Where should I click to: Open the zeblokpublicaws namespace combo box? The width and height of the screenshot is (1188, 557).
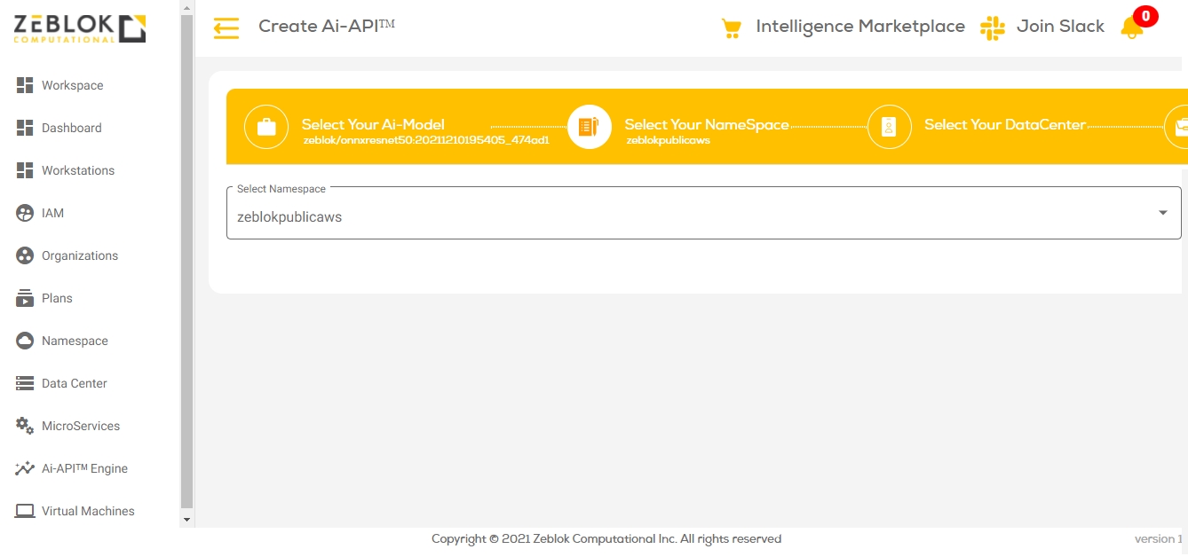(x=693, y=216)
